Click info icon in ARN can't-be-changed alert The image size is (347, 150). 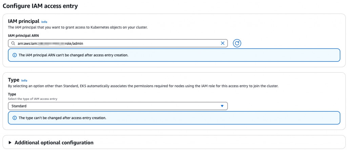(x=14, y=55)
